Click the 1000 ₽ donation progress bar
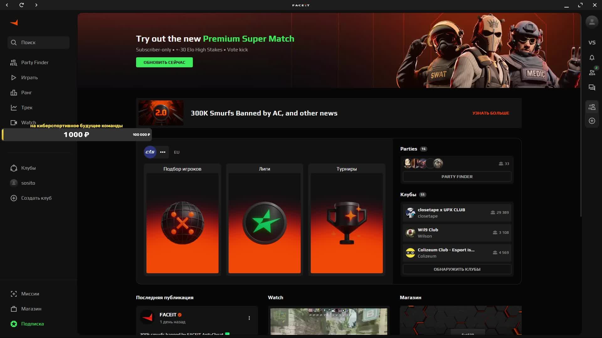602x338 pixels. (x=77, y=135)
